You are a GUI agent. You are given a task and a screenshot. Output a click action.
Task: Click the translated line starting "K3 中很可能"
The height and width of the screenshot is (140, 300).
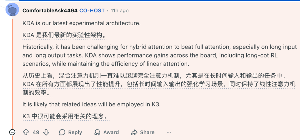coord(66,116)
